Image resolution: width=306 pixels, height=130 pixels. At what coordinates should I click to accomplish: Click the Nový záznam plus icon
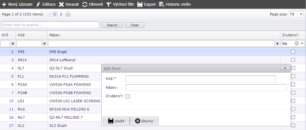(4, 4)
